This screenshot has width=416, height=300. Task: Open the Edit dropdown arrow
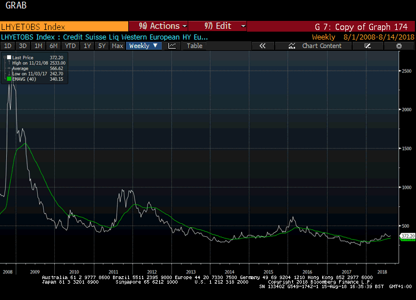point(243,26)
